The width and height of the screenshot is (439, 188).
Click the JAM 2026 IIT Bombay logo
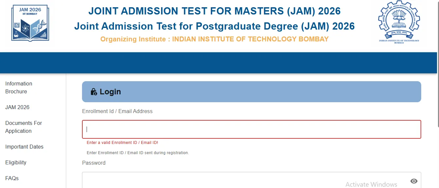30,23
